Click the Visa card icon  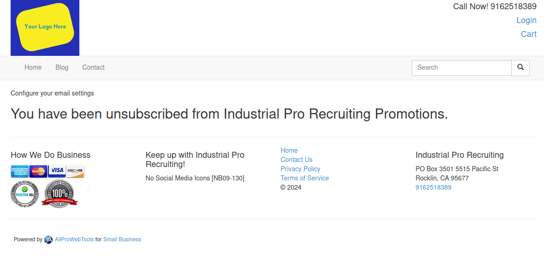tap(57, 171)
